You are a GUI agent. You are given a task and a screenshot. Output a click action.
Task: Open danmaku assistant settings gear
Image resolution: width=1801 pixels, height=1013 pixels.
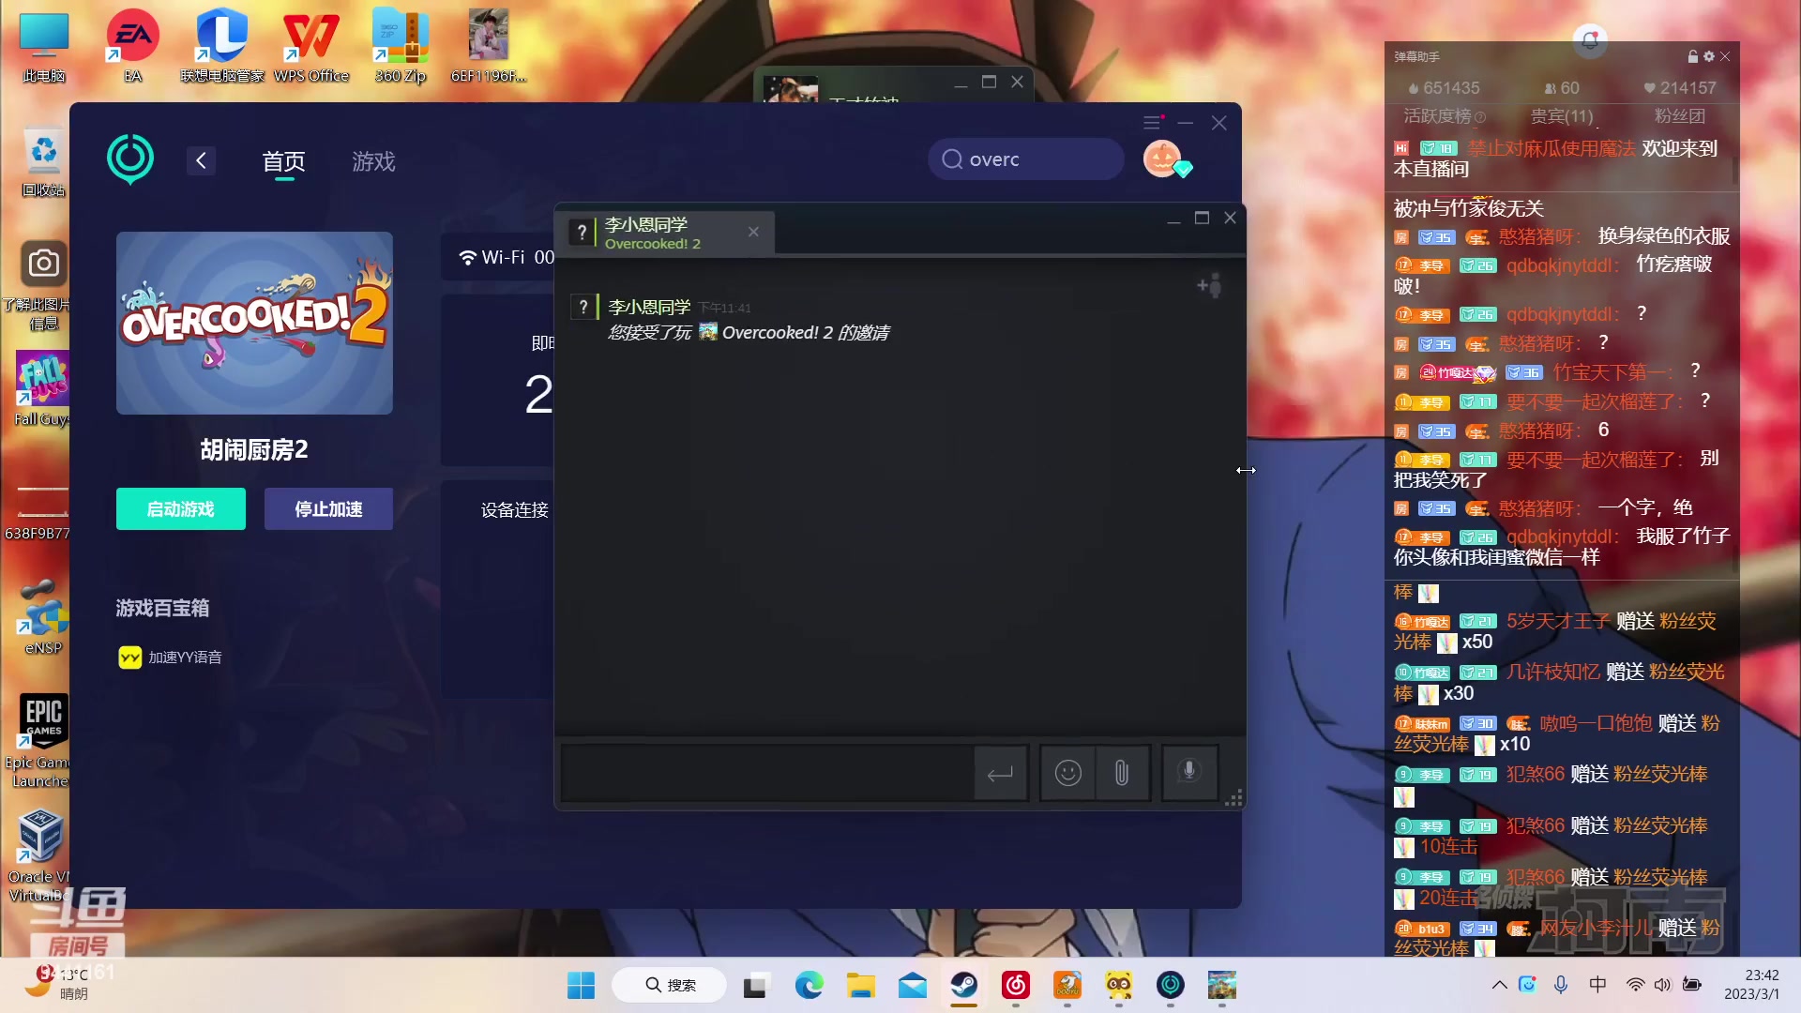point(1709,56)
